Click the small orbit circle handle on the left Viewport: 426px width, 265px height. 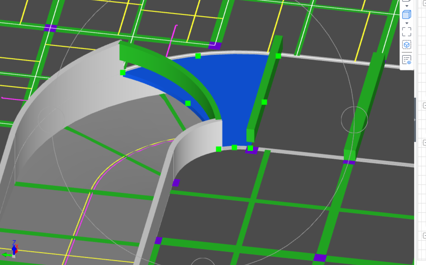click(x=51, y=120)
